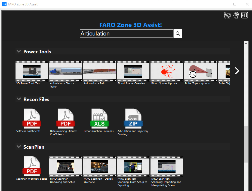Open the training presentation icon
Image resolution: width=252 pixels, height=191 pixels.
[227, 15]
